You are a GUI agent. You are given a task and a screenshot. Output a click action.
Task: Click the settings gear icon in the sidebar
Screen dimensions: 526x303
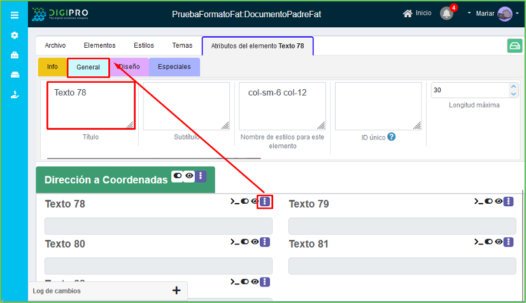(14, 36)
